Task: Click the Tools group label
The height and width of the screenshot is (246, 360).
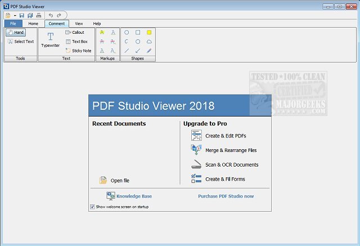Action: [20, 59]
